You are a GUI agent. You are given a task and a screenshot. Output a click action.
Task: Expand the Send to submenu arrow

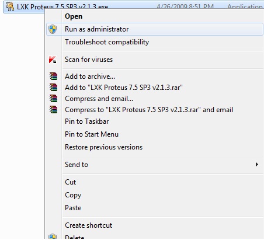(257, 165)
